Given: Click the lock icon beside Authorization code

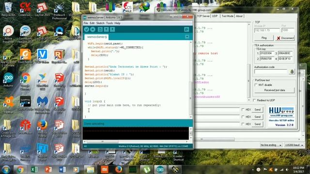Looking at the screenshot, I should click(292, 72).
